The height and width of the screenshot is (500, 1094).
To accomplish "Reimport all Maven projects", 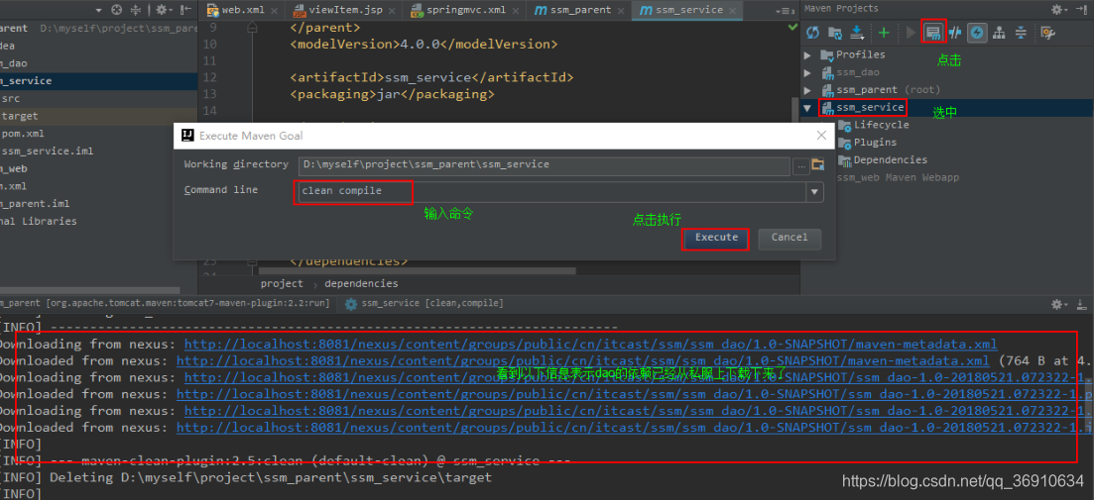I will click(813, 32).
